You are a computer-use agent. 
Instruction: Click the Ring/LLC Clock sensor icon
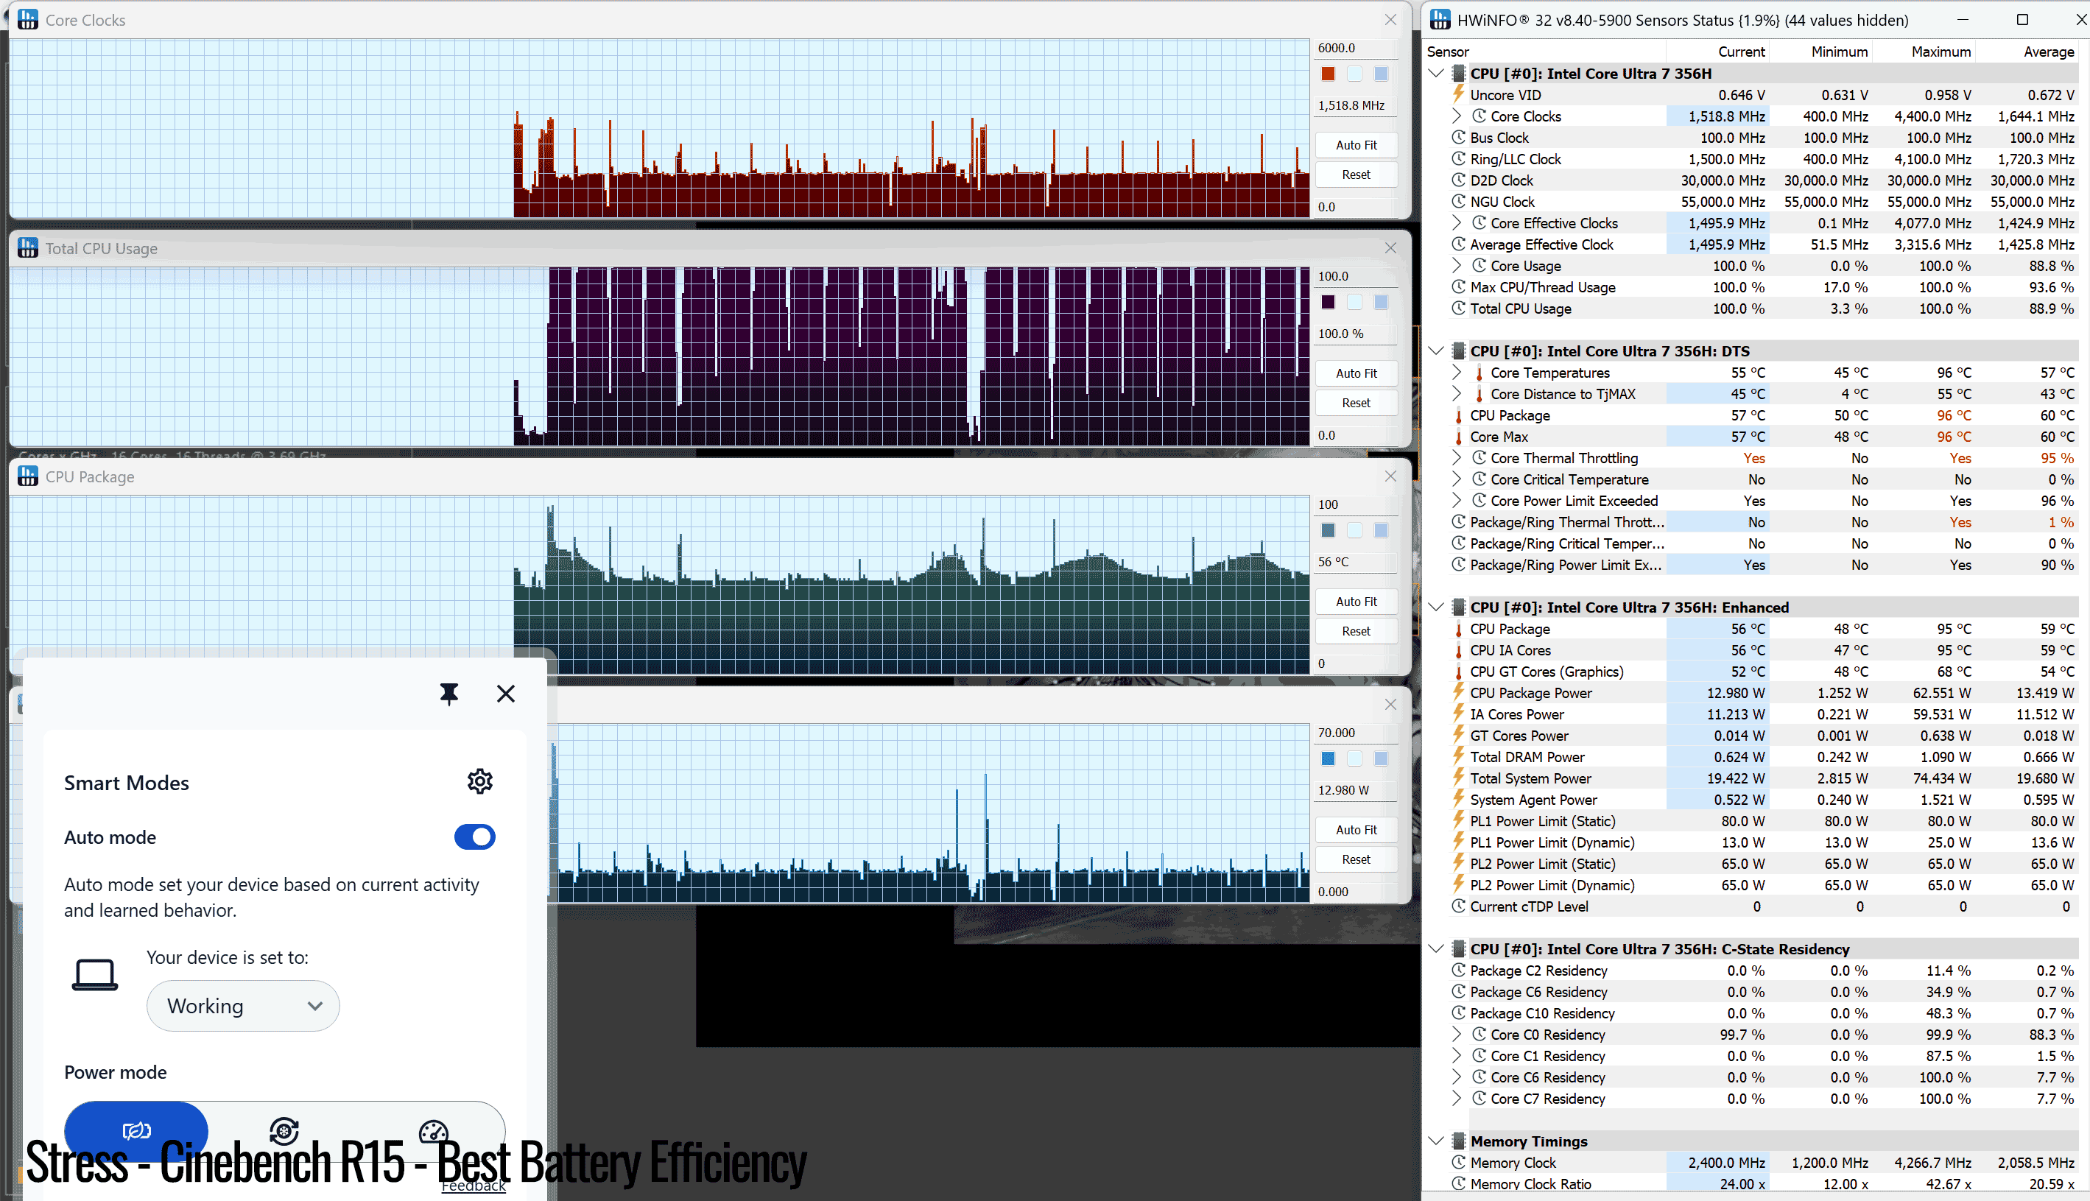(x=1458, y=159)
